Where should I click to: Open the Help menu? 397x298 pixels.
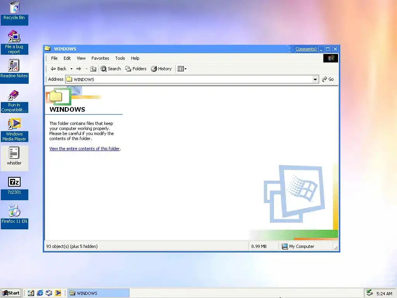pyautogui.click(x=135, y=58)
